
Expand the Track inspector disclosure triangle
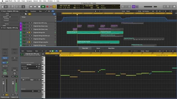coord(2,28)
